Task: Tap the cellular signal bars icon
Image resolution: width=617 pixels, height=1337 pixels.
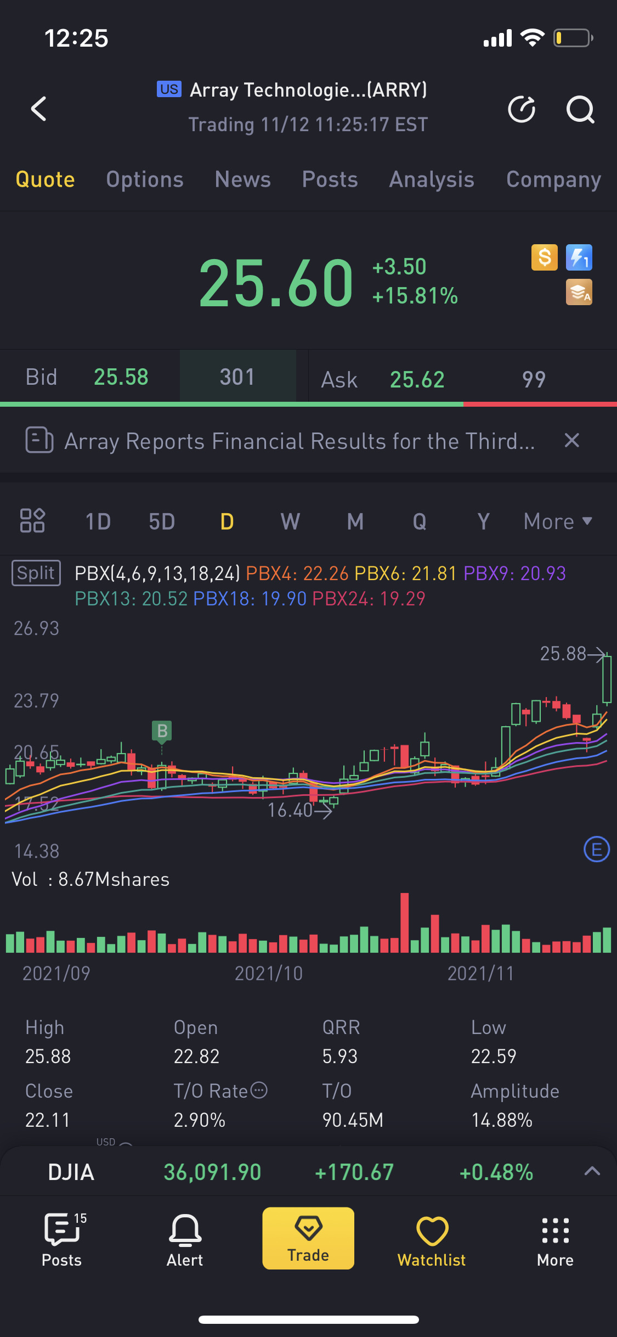Action: click(497, 38)
